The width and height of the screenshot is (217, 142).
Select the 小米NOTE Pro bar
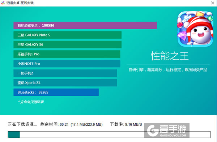point(67,64)
